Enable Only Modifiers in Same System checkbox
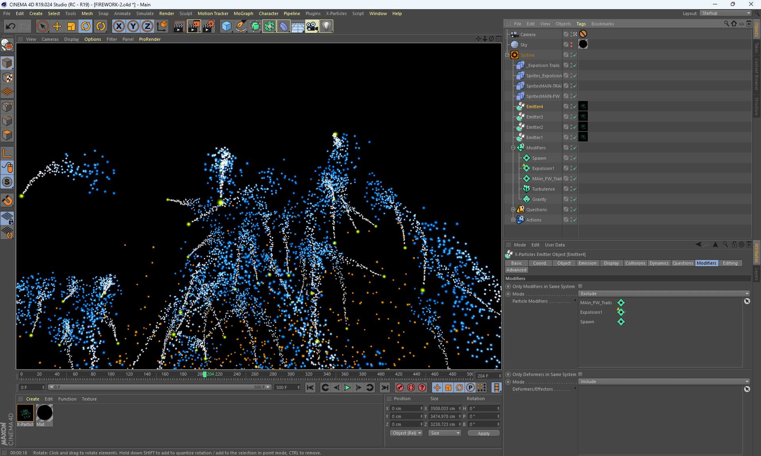This screenshot has height=456, width=761. tap(581, 286)
